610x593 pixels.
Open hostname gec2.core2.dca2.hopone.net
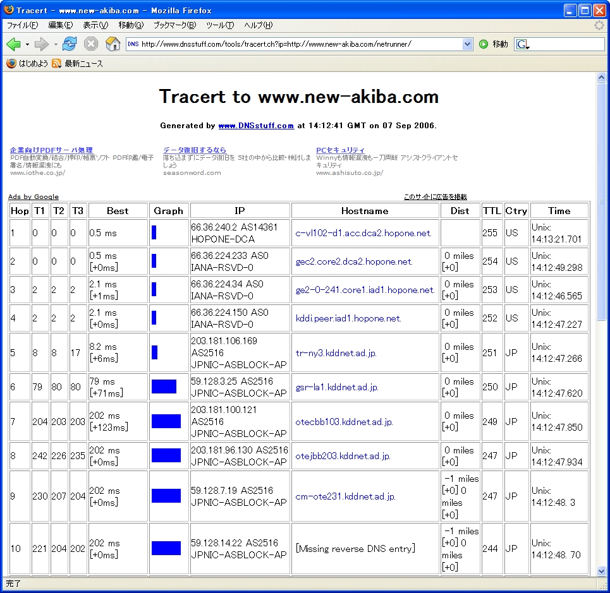click(x=354, y=261)
